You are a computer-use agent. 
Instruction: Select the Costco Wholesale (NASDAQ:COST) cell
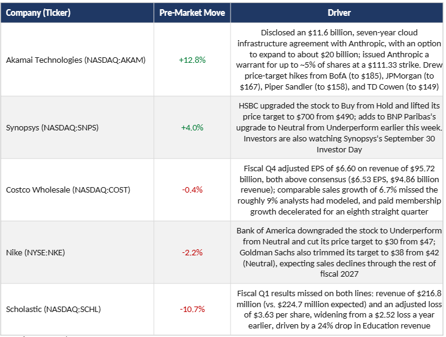pos(77,190)
